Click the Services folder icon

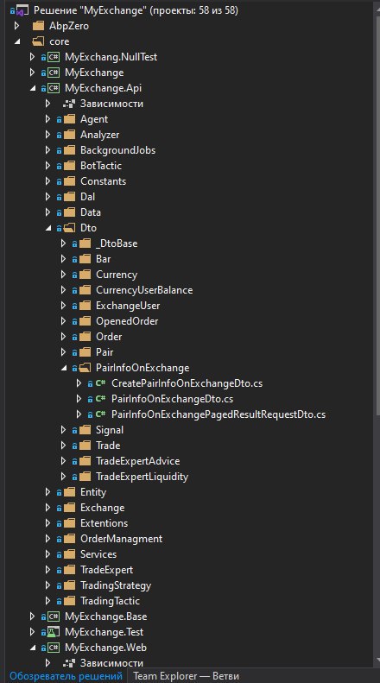tap(69, 554)
